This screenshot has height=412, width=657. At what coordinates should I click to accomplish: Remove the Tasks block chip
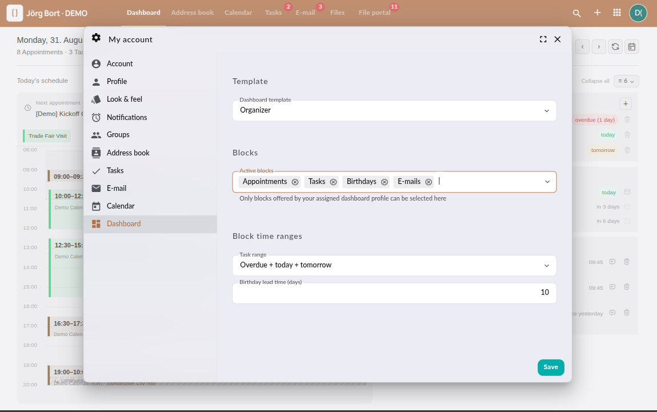tap(333, 182)
